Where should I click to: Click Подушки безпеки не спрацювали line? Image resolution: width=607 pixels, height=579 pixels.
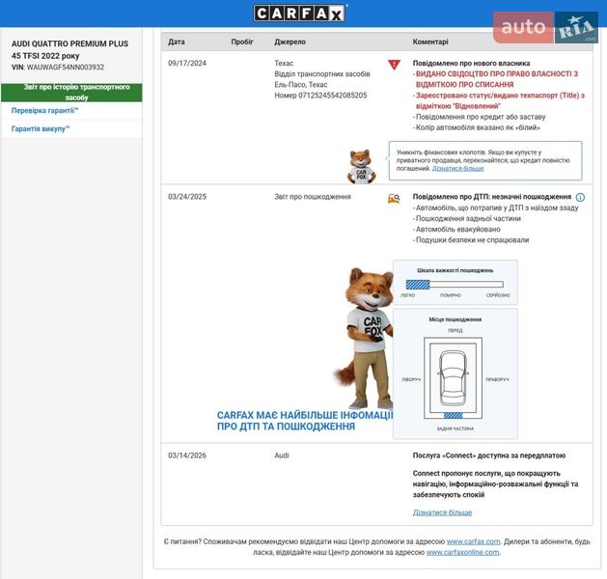pos(472,240)
